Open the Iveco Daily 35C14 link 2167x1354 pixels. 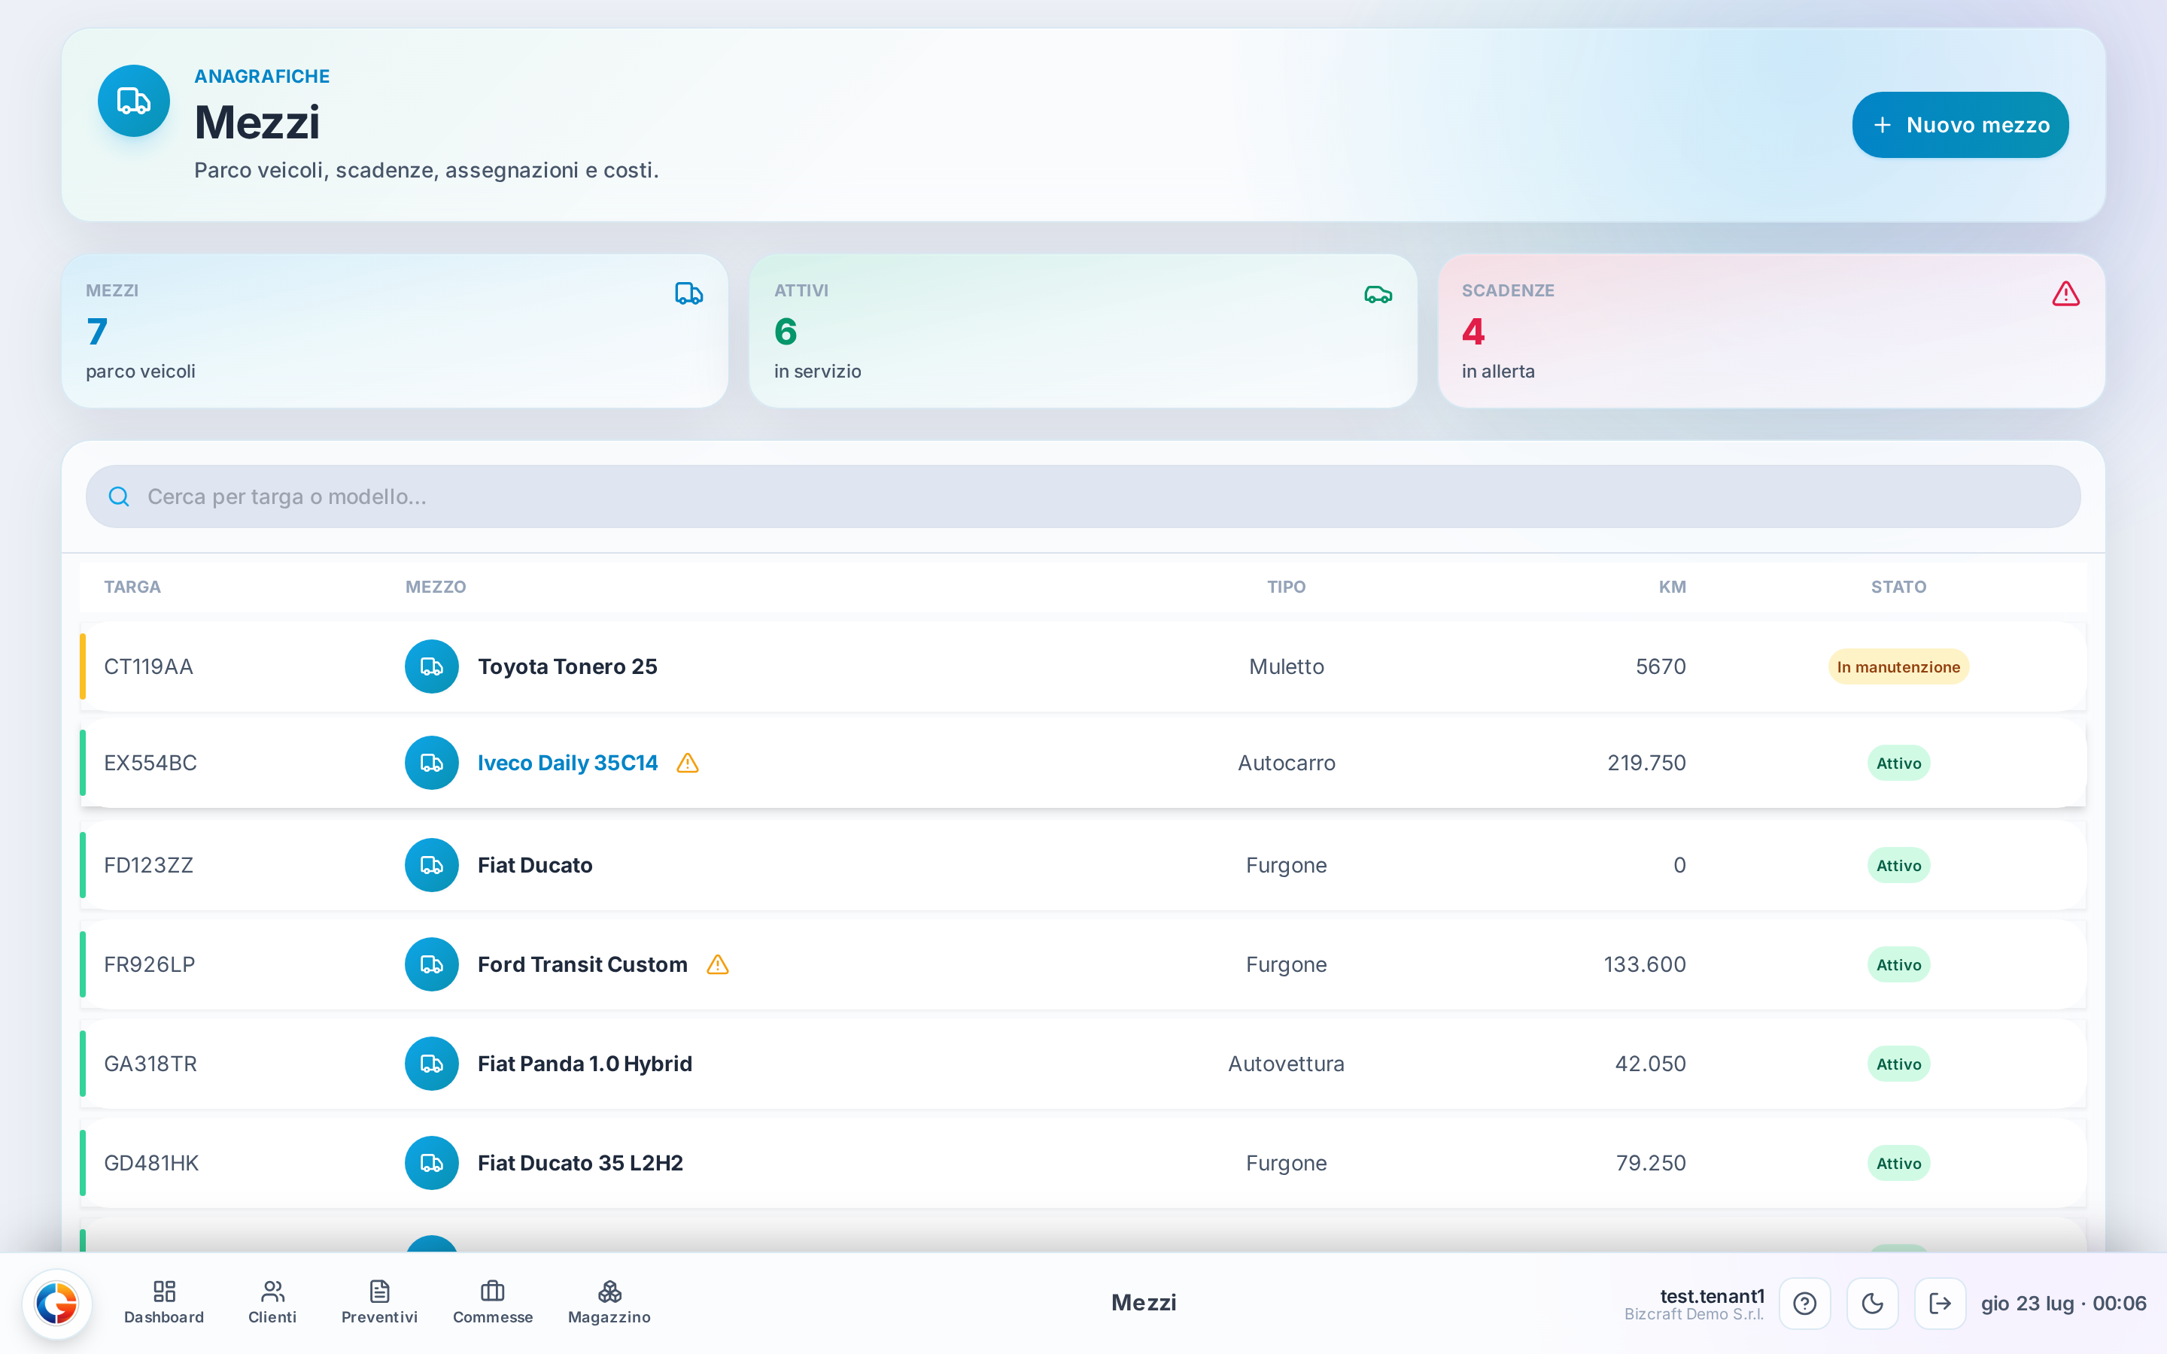(568, 763)
